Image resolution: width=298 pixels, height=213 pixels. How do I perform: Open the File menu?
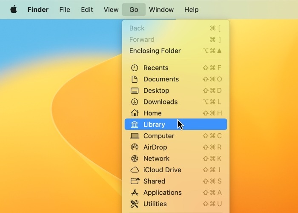click(x=65, y=9)
